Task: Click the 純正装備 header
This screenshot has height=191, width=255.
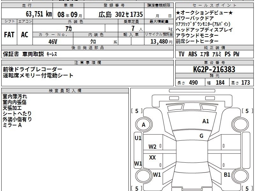Action: click(214, 48)
